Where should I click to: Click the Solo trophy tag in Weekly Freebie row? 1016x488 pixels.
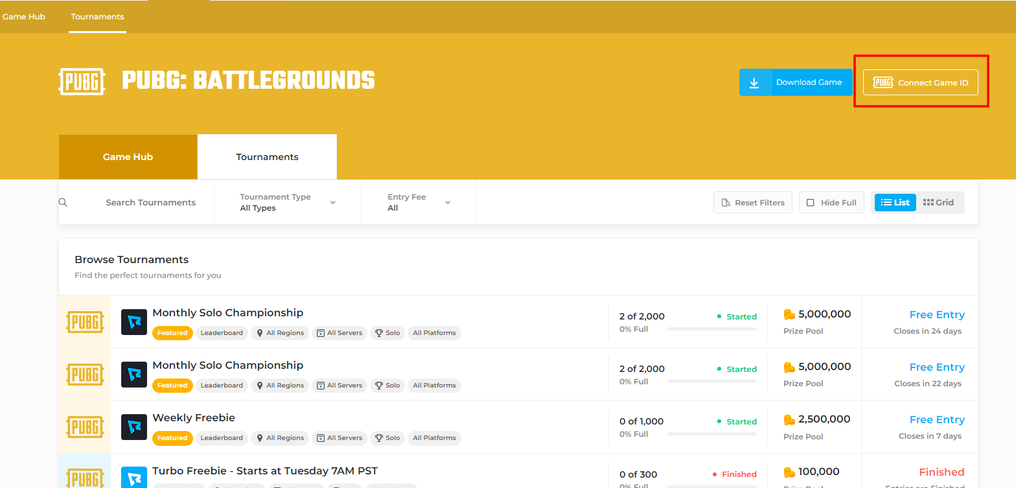[387, 438]
